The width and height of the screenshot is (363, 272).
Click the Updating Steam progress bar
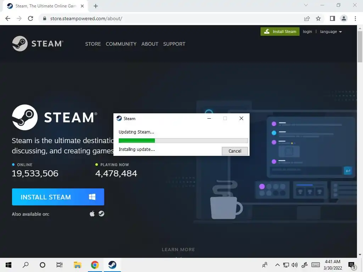[183, 141]
